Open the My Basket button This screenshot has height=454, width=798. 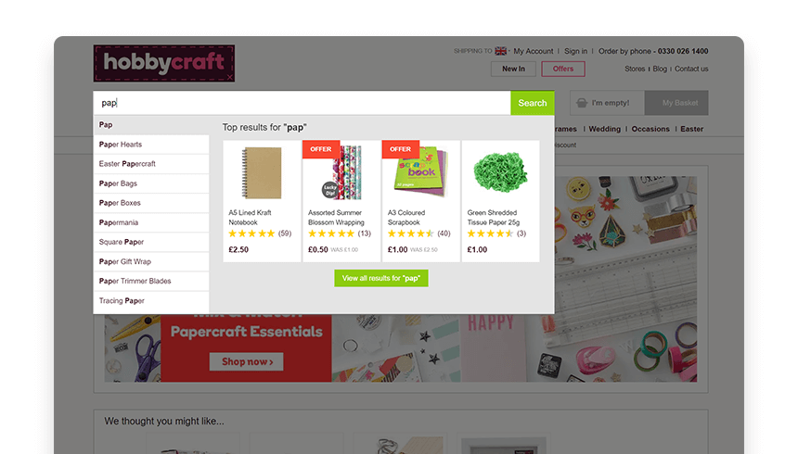click(x=676, y=103)
